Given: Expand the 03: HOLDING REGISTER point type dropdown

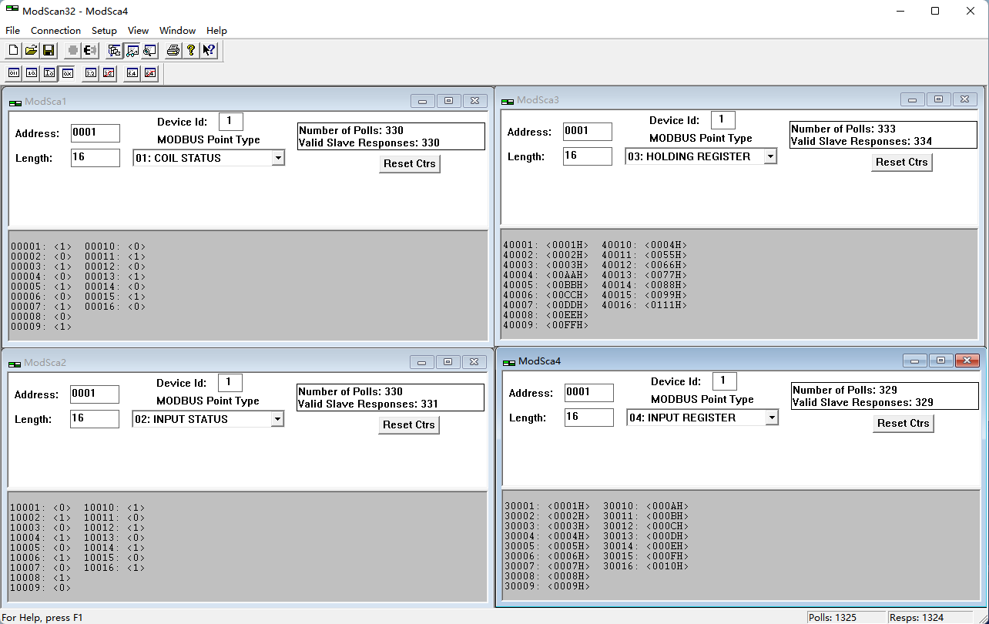Looking at the screenshot, I should coord(770,156).
